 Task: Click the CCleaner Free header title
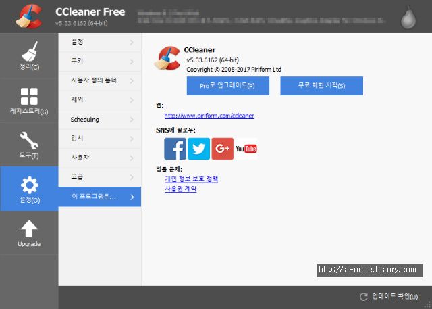coord(90,12)
